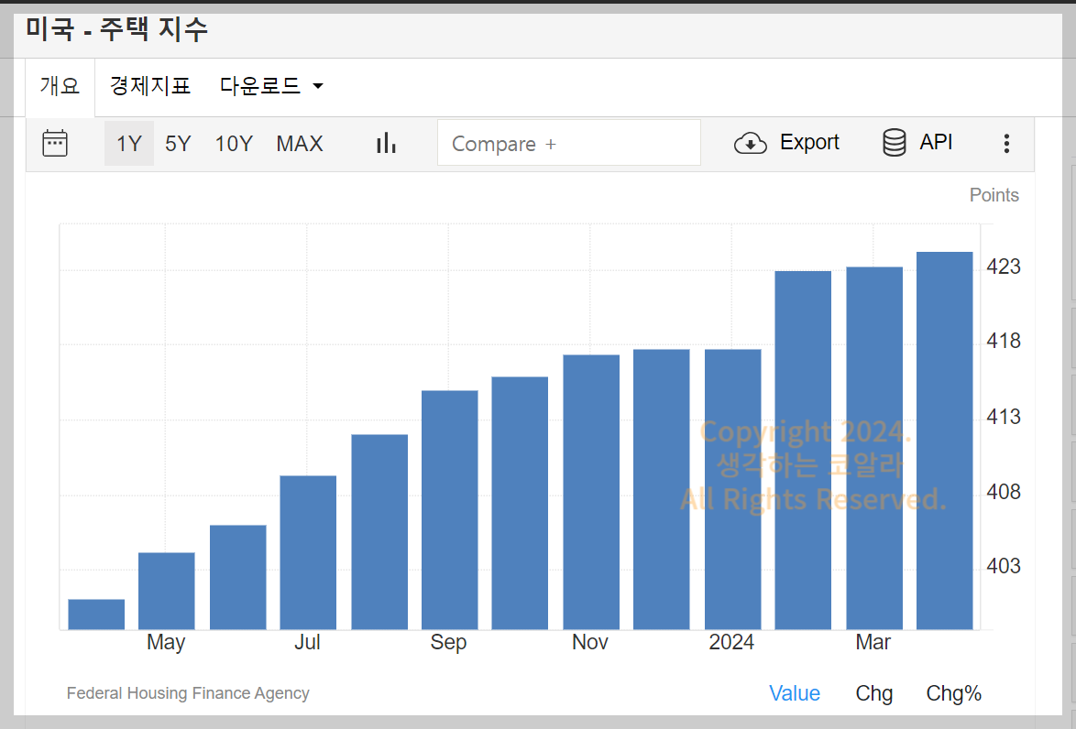1076x729 pixels.
Task: Select the 5Y time range
Action: pos(178,144)
